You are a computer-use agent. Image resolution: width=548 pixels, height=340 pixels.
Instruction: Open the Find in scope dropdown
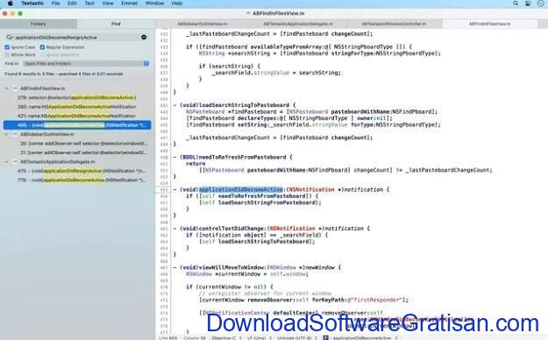pyautogui.click(x=86, y=64)
